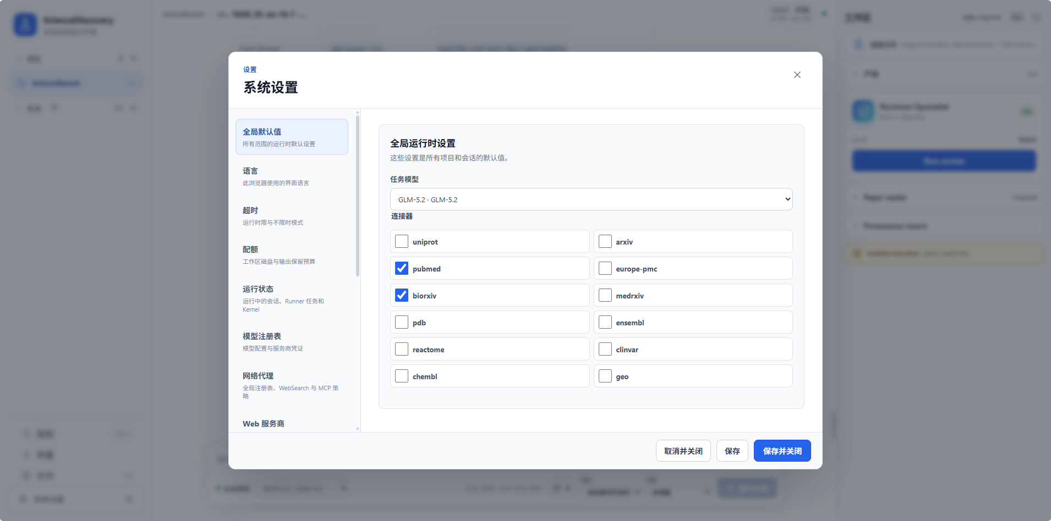Click the 取消并关闭 button
The height and width of the screenshot is (521, 1051).
[683, 451]
